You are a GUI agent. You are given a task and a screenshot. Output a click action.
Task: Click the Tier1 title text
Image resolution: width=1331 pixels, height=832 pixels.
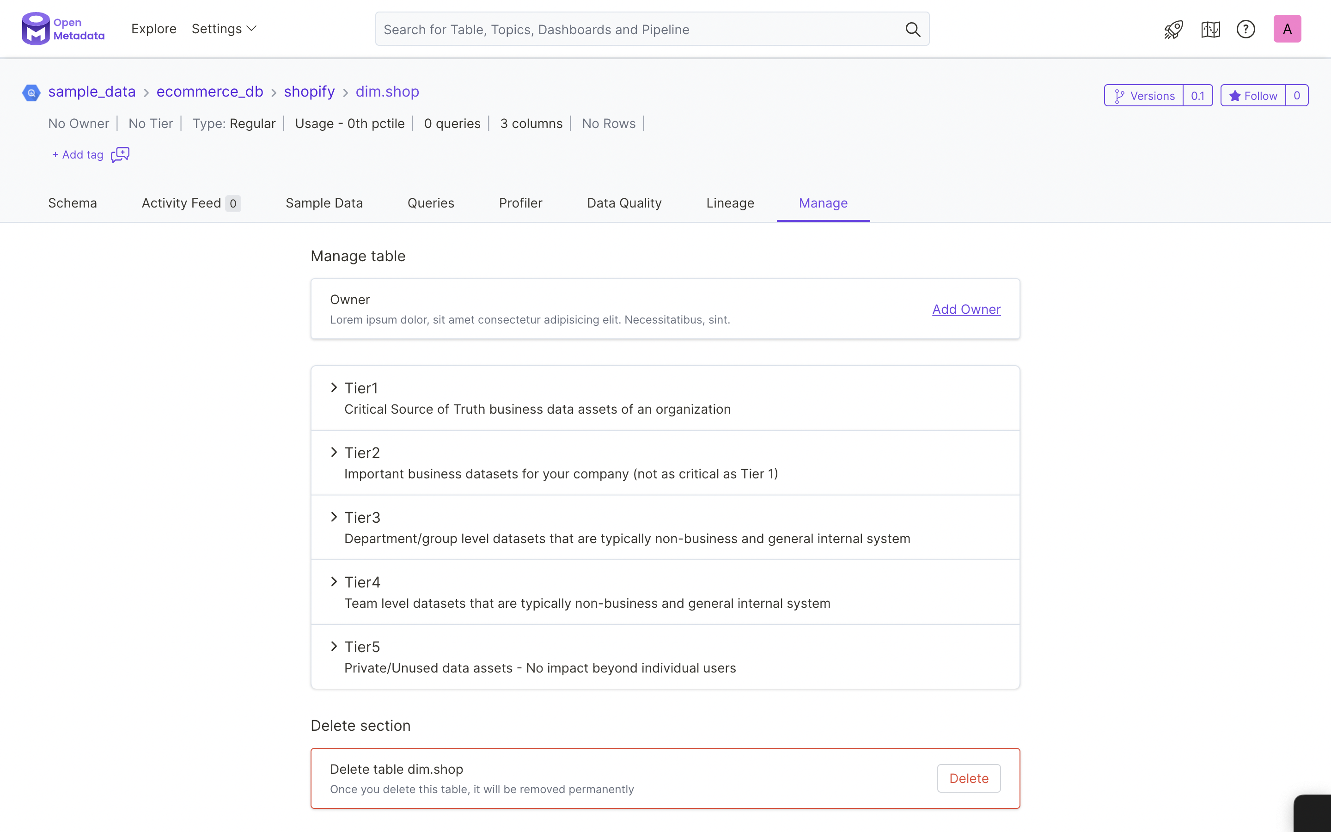pyautogui.click(x=361, y=388)
